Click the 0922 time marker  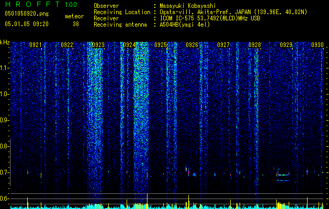click(x=67, y=45)
